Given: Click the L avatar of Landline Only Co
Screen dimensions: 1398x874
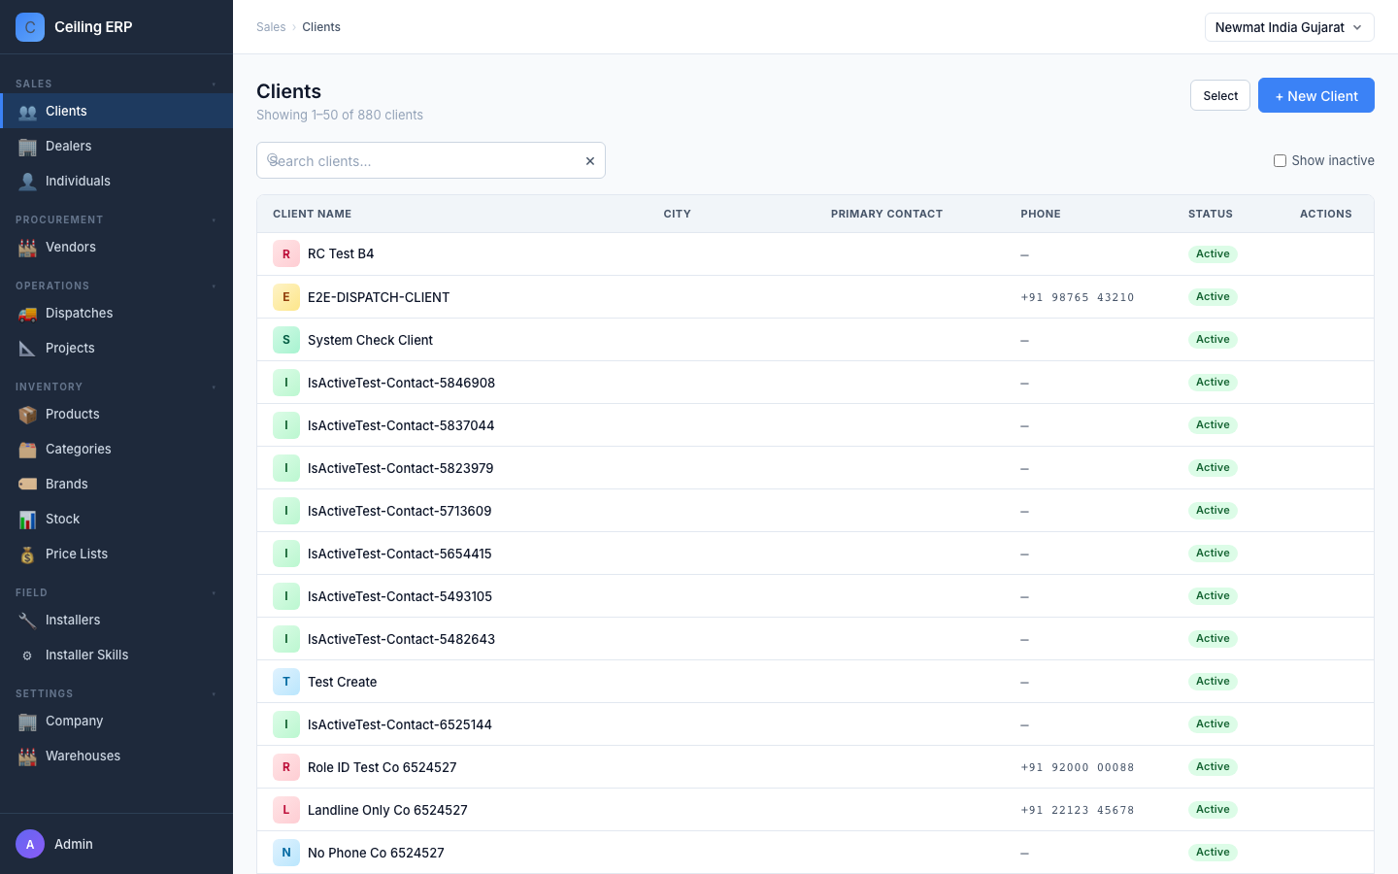Looking at the screenshot, I should (x=286, y=810).
